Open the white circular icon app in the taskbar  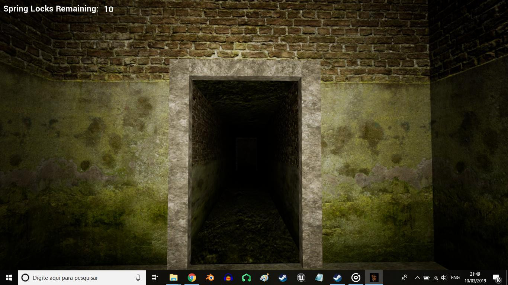pos(356,278)
